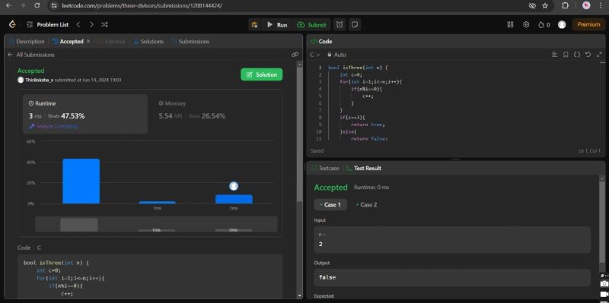
Task: Select the Test Result tab
Action: [364, 168]
